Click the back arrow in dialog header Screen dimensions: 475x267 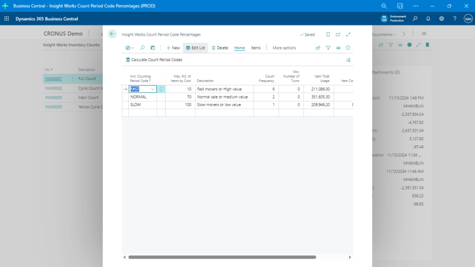112,34
